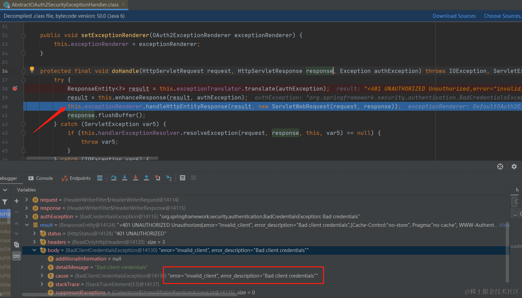522x298 pixels.
Task: Select the Debugger tab
Action: click(x=9, y=178)
